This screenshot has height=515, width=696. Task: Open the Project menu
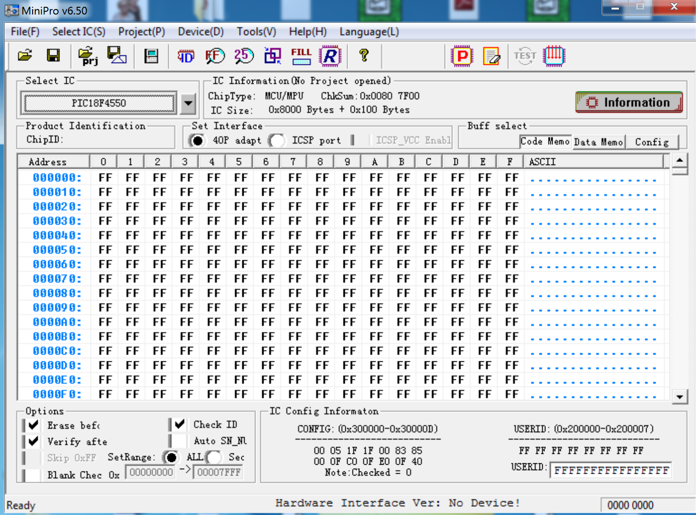pos(142,32)
